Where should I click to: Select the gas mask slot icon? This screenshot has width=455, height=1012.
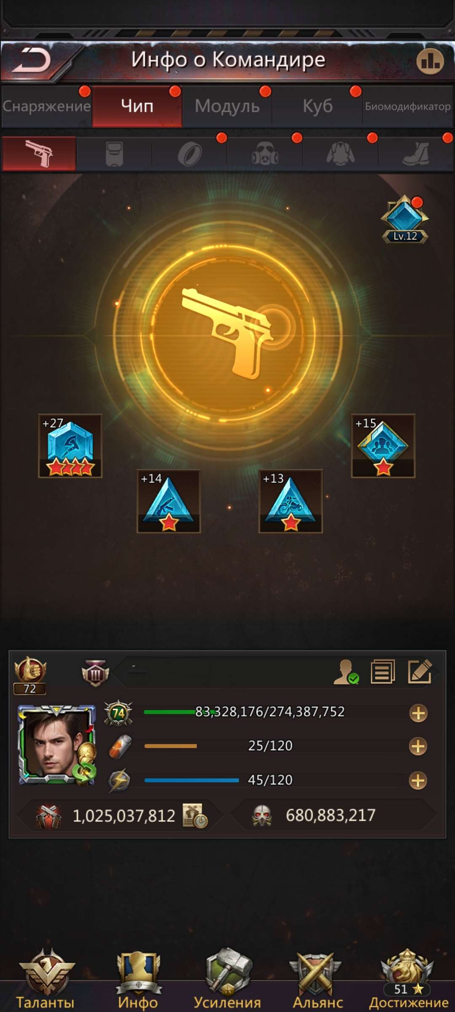click(265, 154)
